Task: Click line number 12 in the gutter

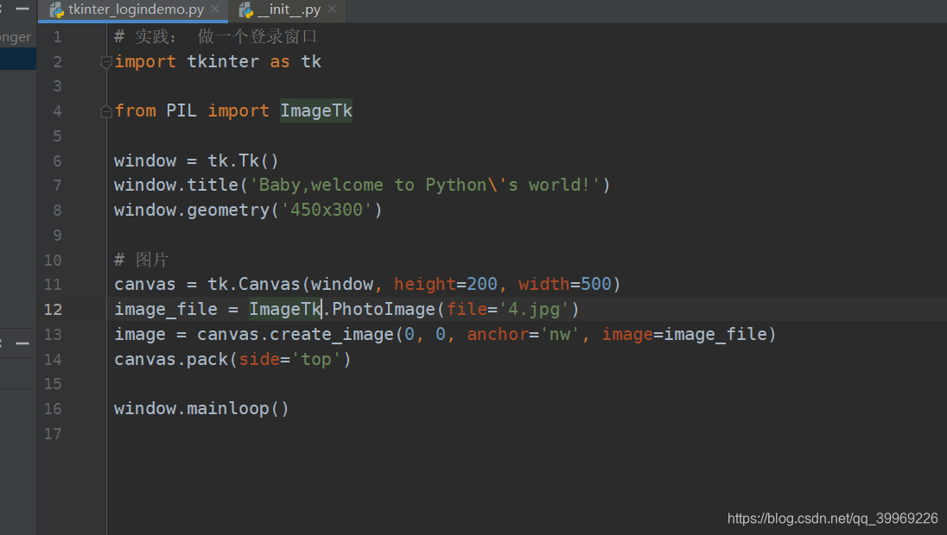Action: 53,309
